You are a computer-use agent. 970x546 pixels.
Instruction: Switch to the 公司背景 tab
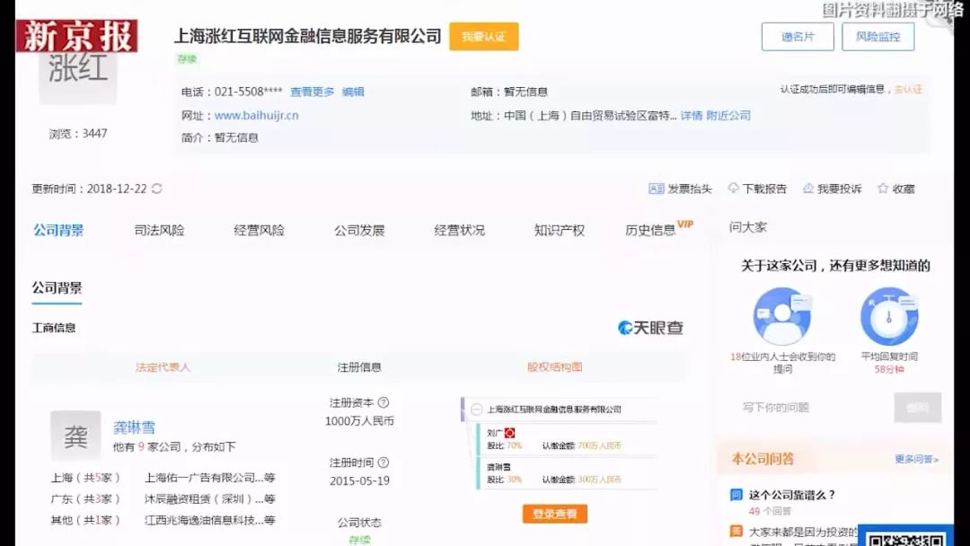pyautogui.click(x=58, y=231)
